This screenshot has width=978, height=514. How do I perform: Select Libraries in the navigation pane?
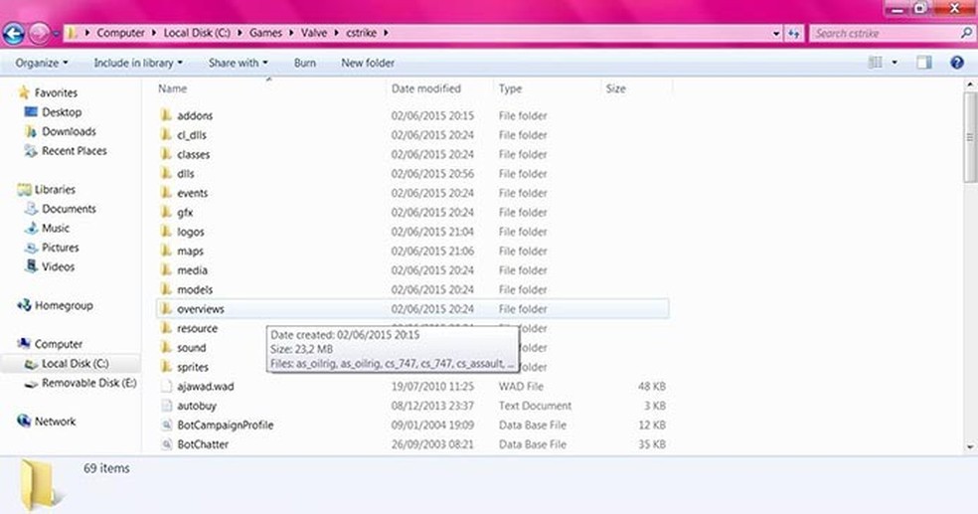(x=55, y=190)
